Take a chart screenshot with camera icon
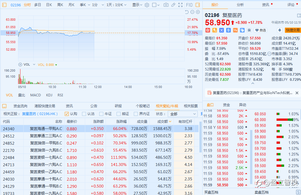 point(166,5)
